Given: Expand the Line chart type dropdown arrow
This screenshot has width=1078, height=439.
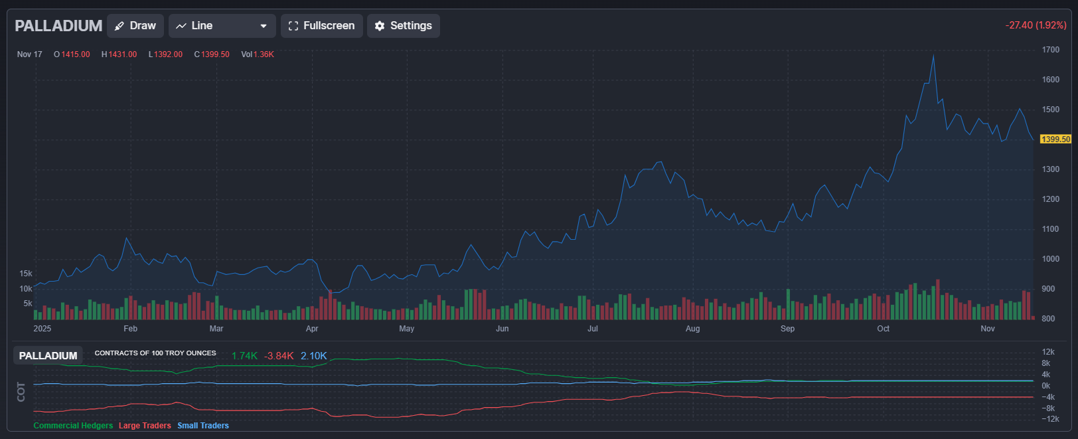Looking at the screenshot, I should (264, 26).
